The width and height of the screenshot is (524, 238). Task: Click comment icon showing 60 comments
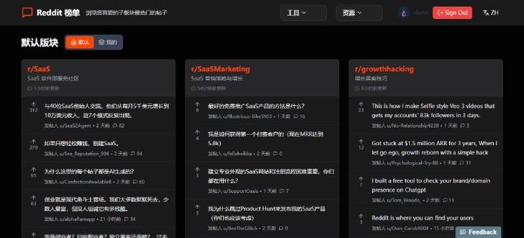point(135,182)
